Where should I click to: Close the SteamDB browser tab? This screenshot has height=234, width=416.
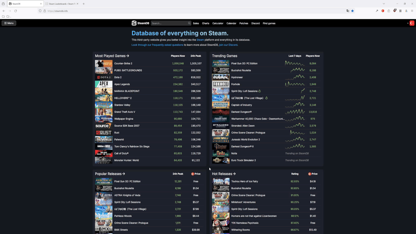41,4
